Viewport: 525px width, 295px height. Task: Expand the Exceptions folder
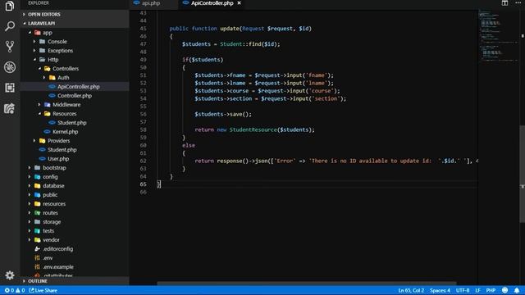point(60,51)
